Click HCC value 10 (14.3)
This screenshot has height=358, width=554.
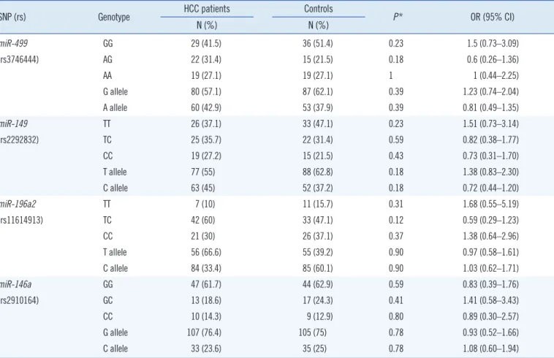206,316
